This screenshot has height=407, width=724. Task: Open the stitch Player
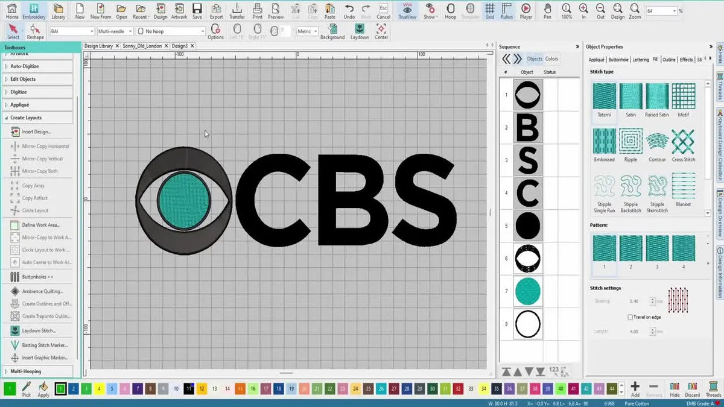(526, 11)
